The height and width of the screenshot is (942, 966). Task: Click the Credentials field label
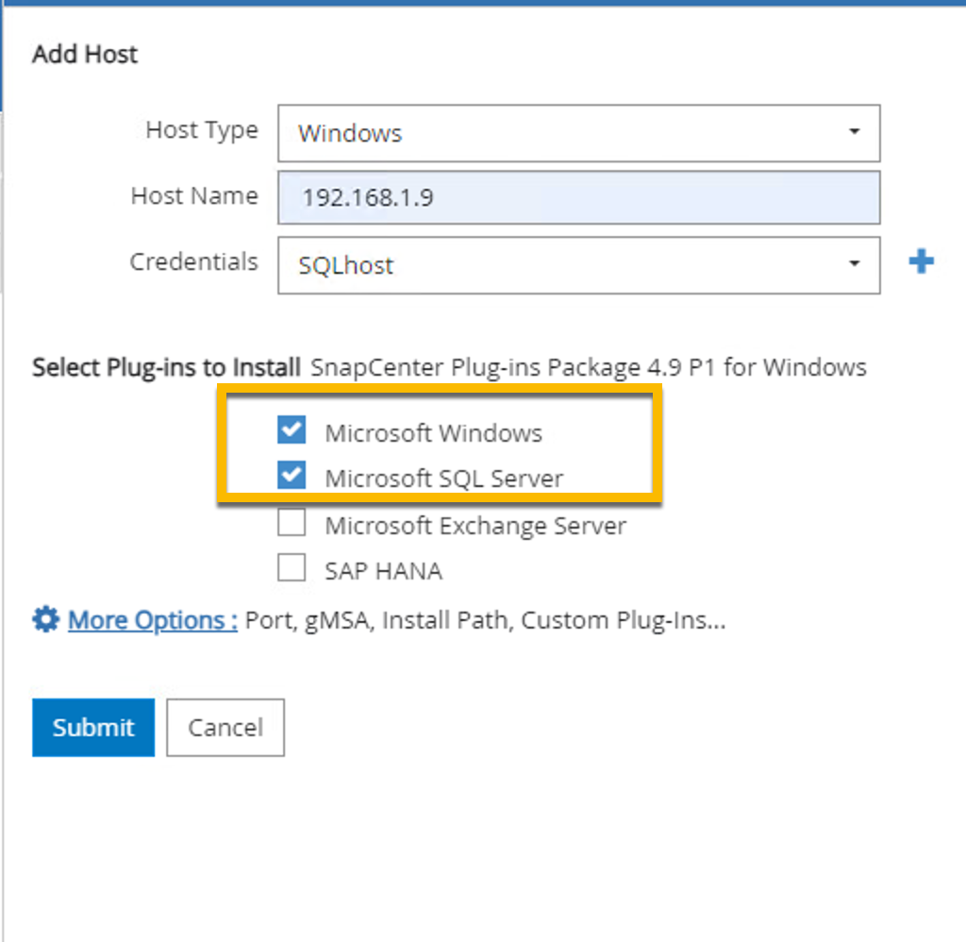click(193, 261)
